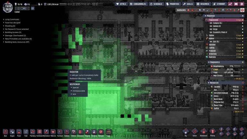
Task: Switch to the Oxygen overlay
Action: click(x=188, y=10)
